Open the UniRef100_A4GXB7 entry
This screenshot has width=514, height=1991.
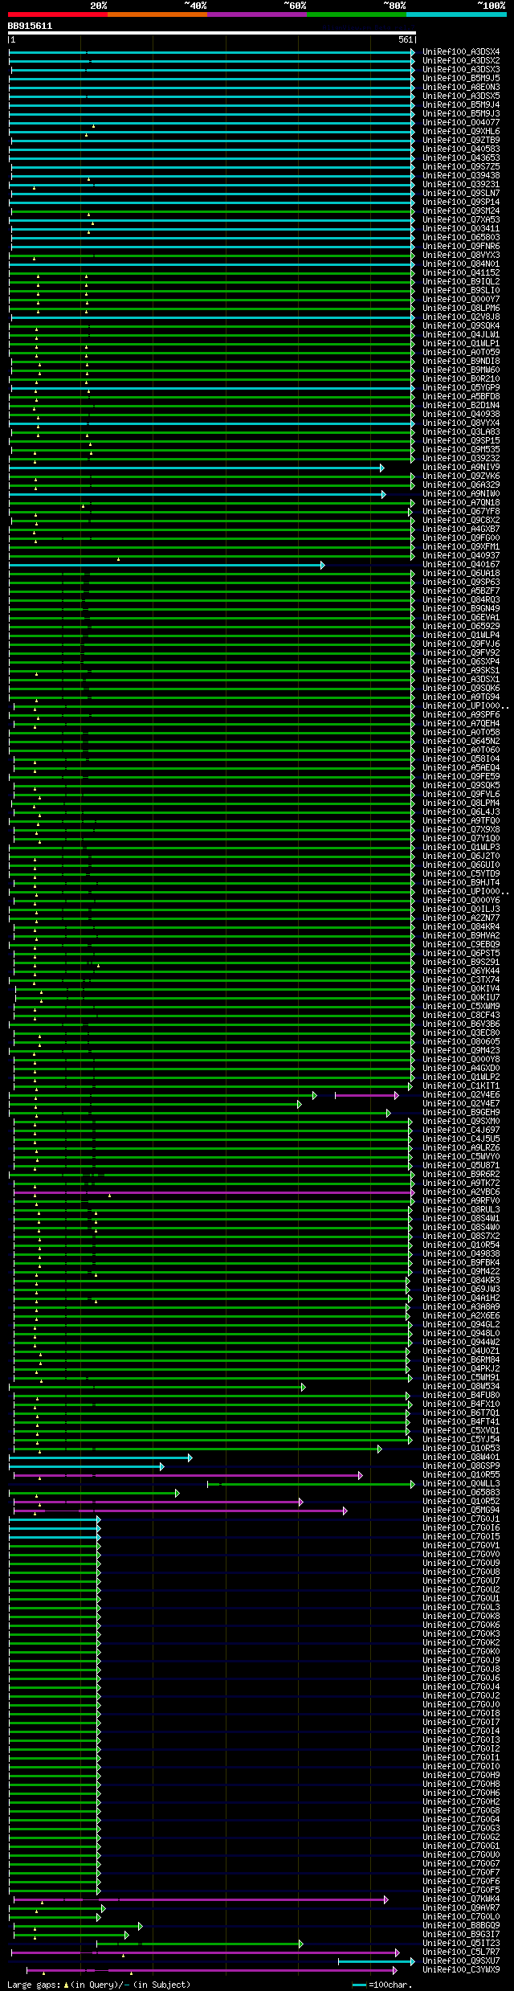click(x=461, y=529)
